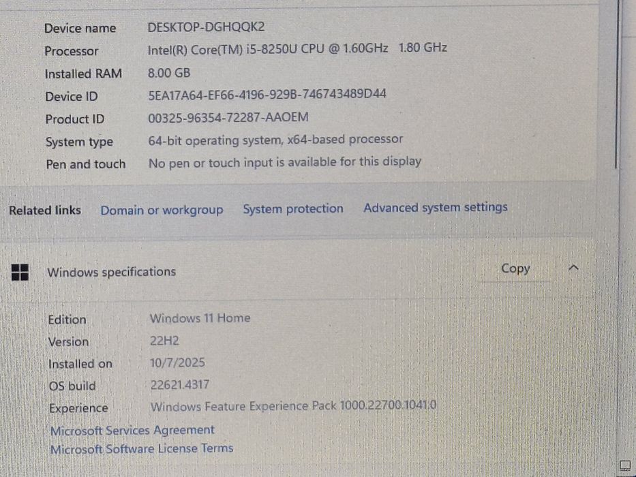Select the No pen or touch input text
The image size is (636, 477).
285,162
